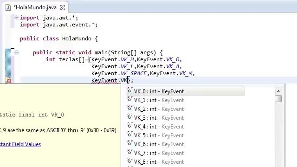Click the static field icon beside VK_3
297x167 pixels.
(130, 116)
